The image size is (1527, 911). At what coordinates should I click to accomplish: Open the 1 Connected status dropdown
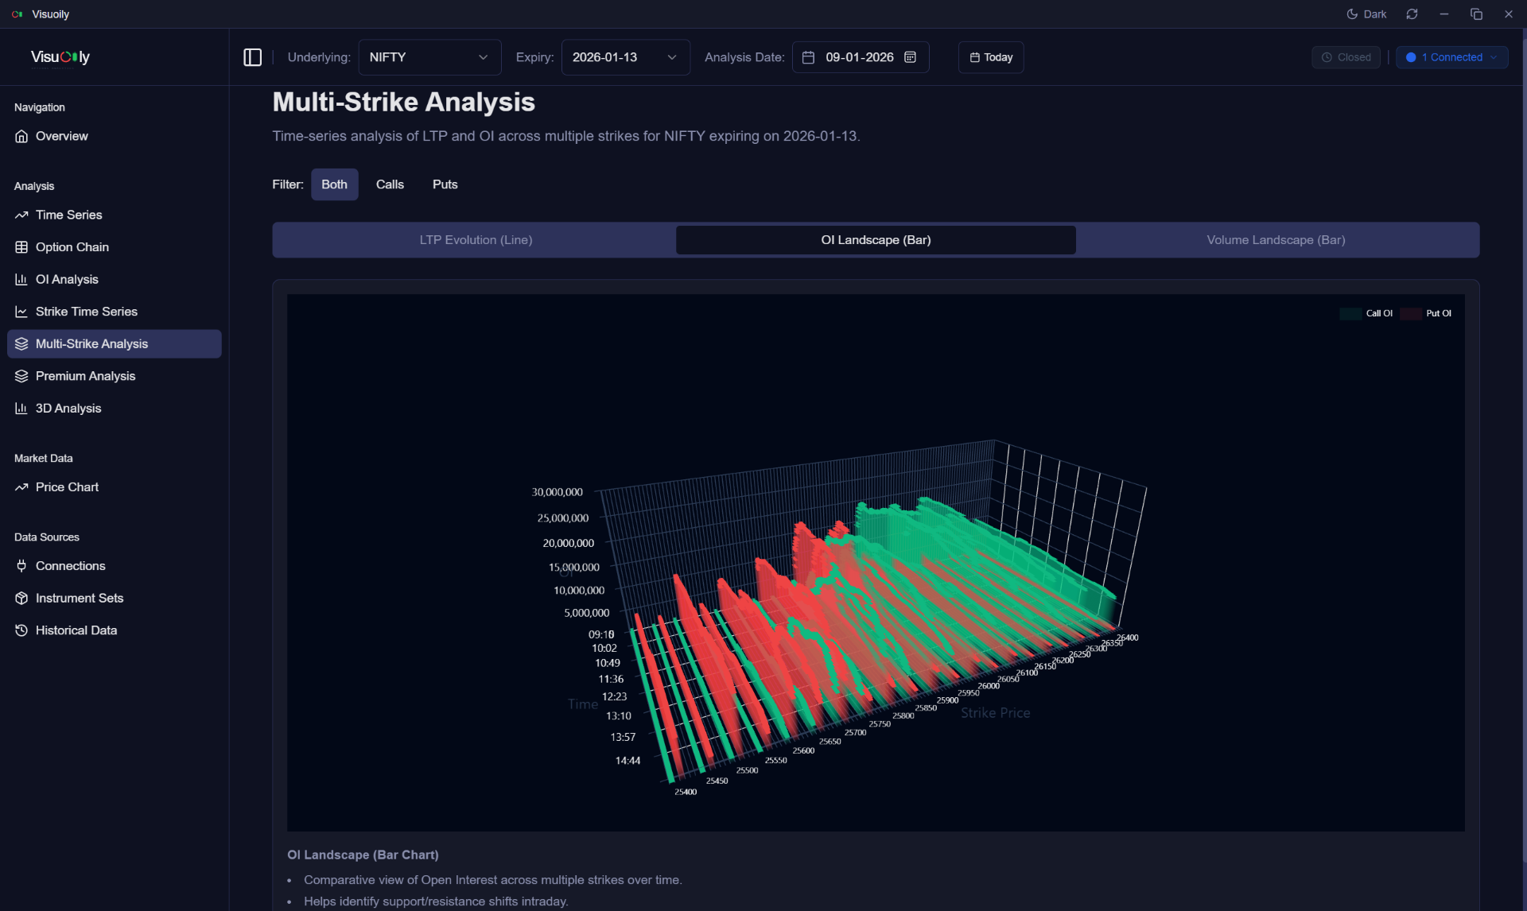[1451, 56]
